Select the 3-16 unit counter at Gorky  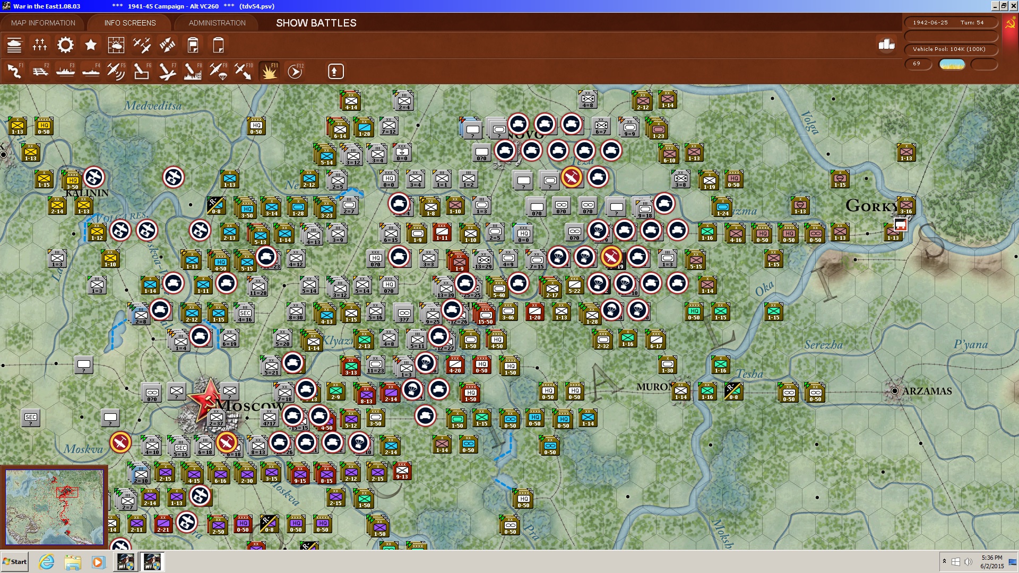[x=906, y=205]
